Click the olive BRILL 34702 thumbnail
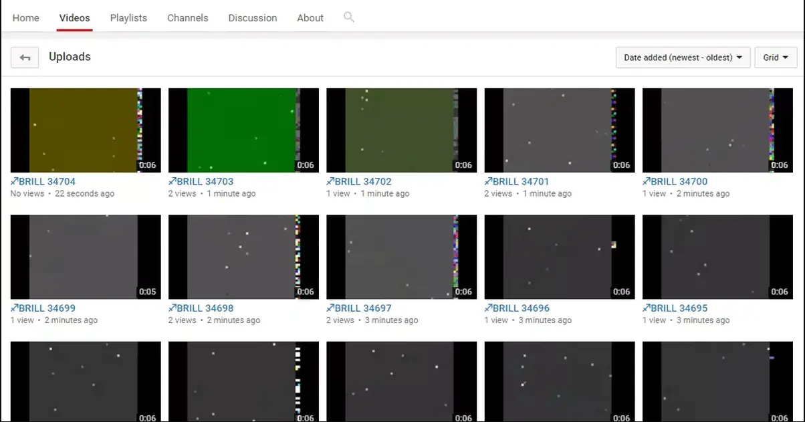Screen dimensions: 805x422 [x=401, y=130]
